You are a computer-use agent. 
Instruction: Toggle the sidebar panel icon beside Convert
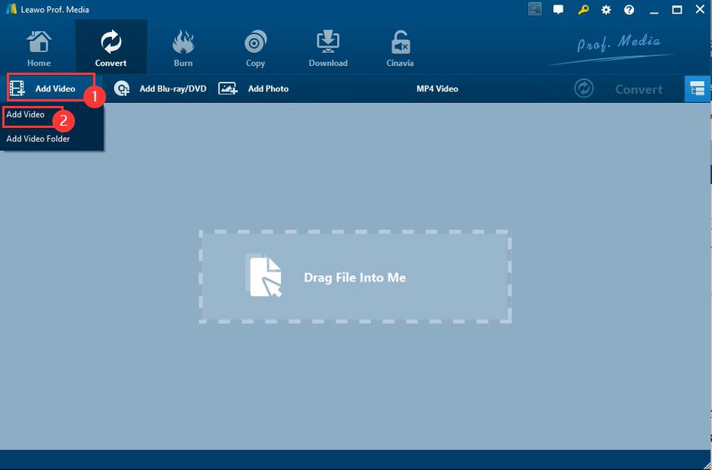coord(697,89)
